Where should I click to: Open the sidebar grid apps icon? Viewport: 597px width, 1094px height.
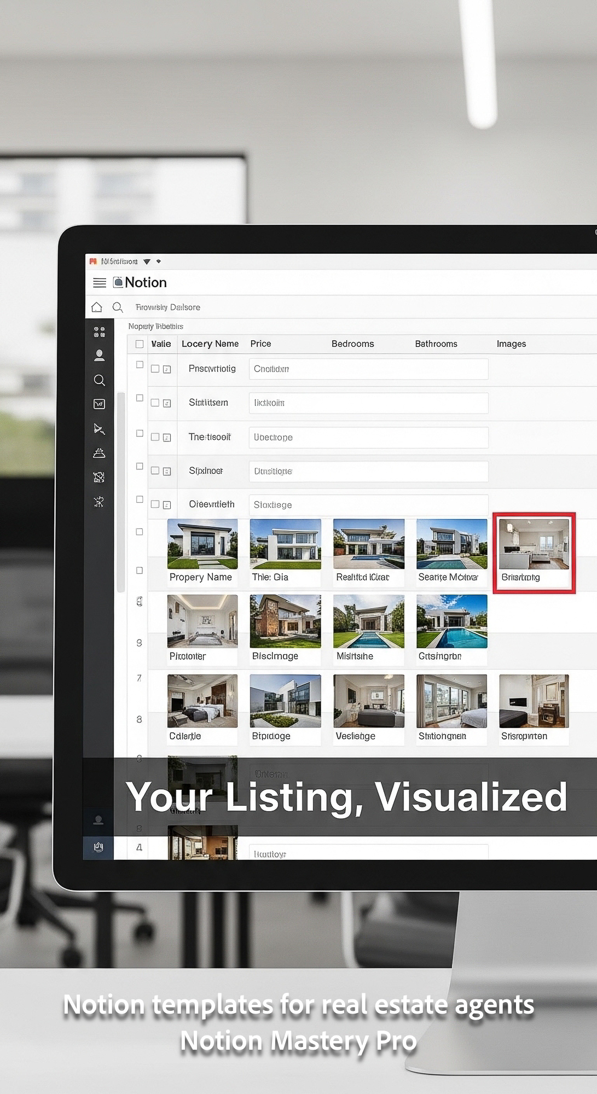(x=99, y=332)
